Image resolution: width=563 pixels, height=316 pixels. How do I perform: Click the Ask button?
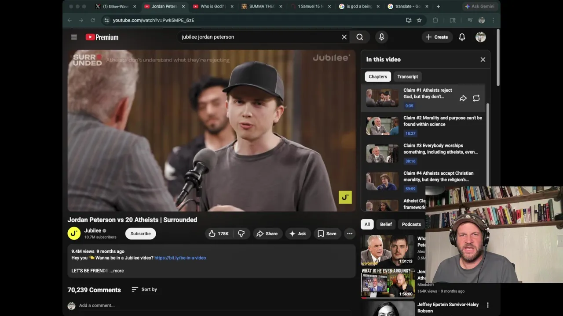[x=297, y=233]
